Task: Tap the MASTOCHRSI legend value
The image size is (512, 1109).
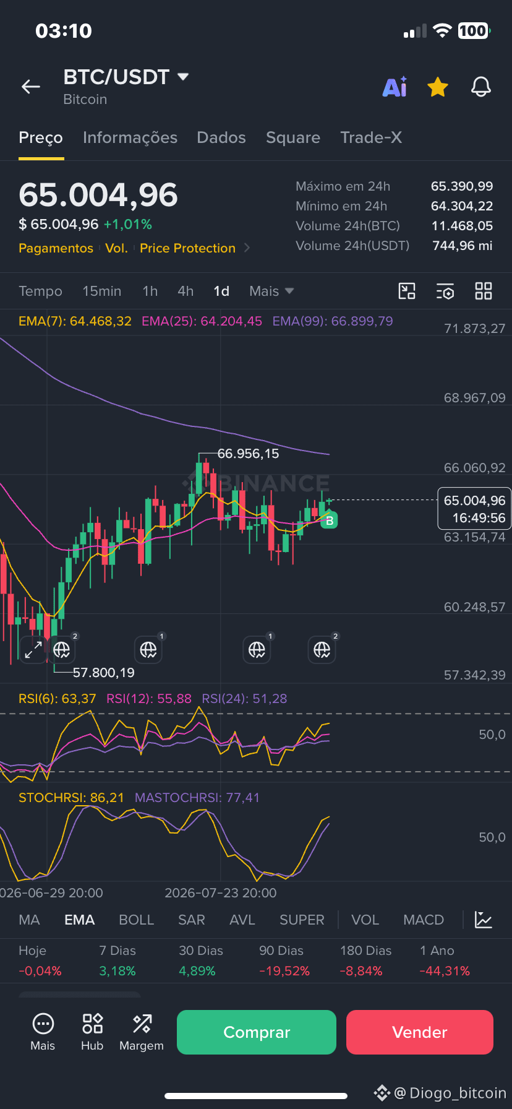Action: coord(197,798)
